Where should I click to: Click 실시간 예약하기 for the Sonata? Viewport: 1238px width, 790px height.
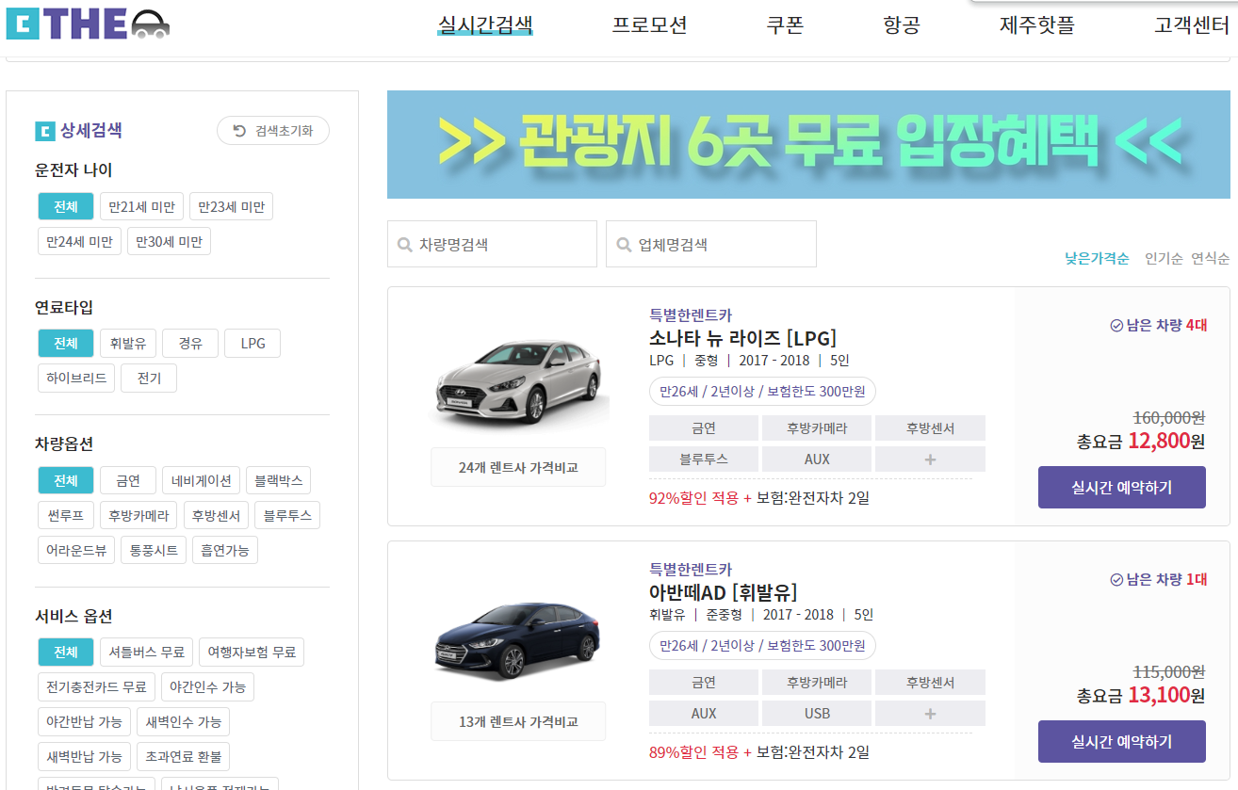click(x=1121, y=487)
